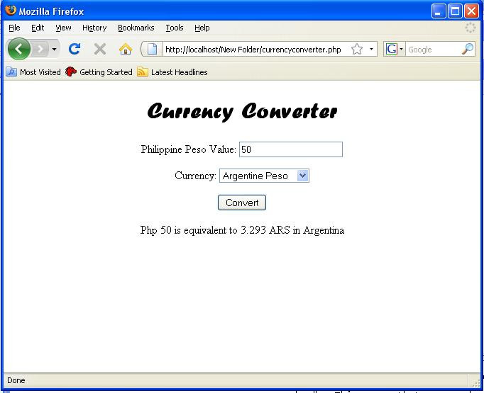Image resolution: width=484 pixels, height=393 pixels.
Task: Click the green Back navigation arrow
Action: (x=19, y=49)
